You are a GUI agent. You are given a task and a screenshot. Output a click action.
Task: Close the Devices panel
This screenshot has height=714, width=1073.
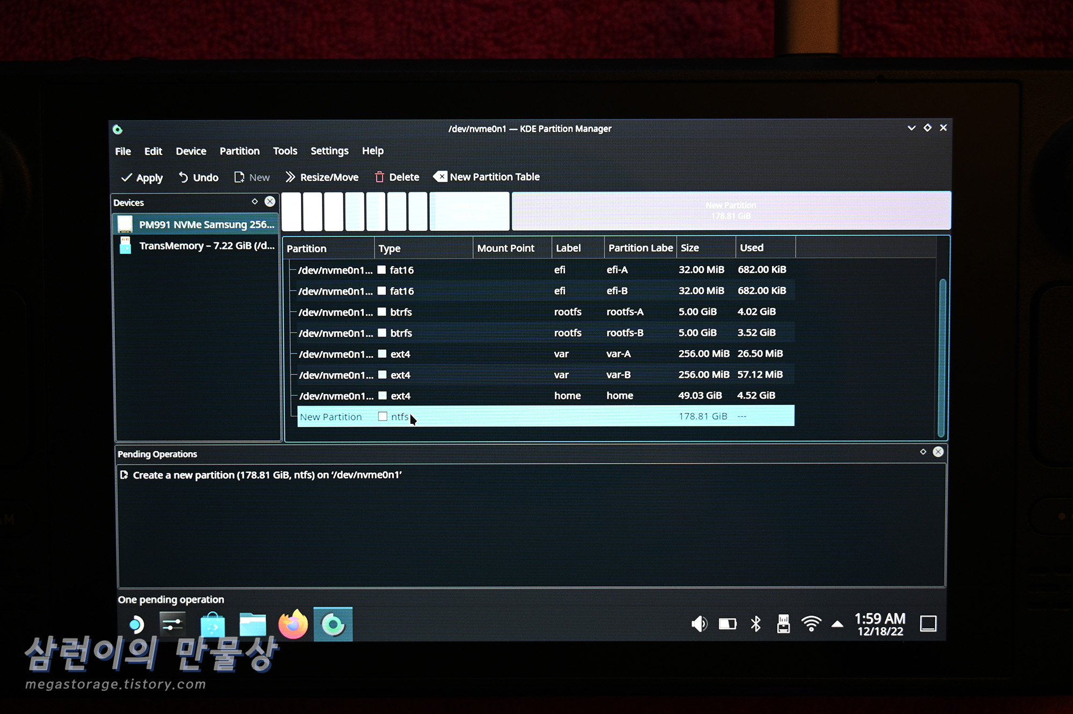point(270,202)
